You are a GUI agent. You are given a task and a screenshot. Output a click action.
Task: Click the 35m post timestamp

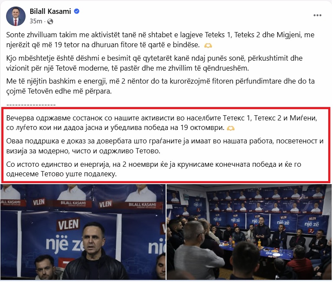[36, 21]
